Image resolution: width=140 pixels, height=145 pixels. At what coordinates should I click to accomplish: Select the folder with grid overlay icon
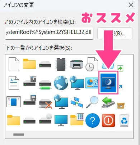[x=77, y=119]
